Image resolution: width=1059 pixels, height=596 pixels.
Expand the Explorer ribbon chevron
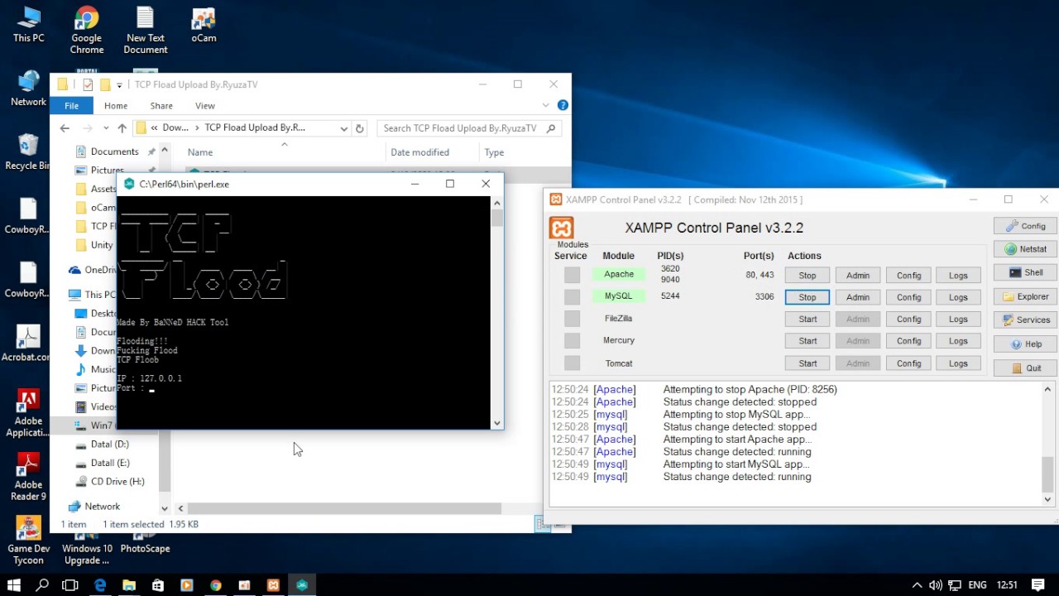(546, 105)
